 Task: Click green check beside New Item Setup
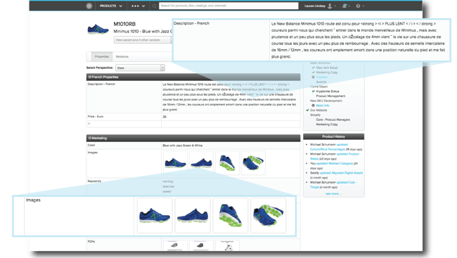[314, 67]
